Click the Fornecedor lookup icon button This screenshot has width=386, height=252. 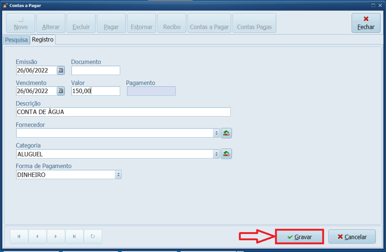point(226,133)
